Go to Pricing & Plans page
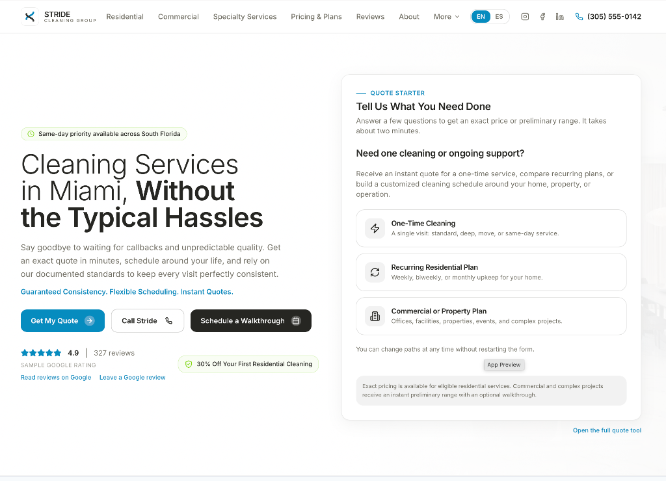This screenshot has height=481, width=666. click(x=317, y=16)
